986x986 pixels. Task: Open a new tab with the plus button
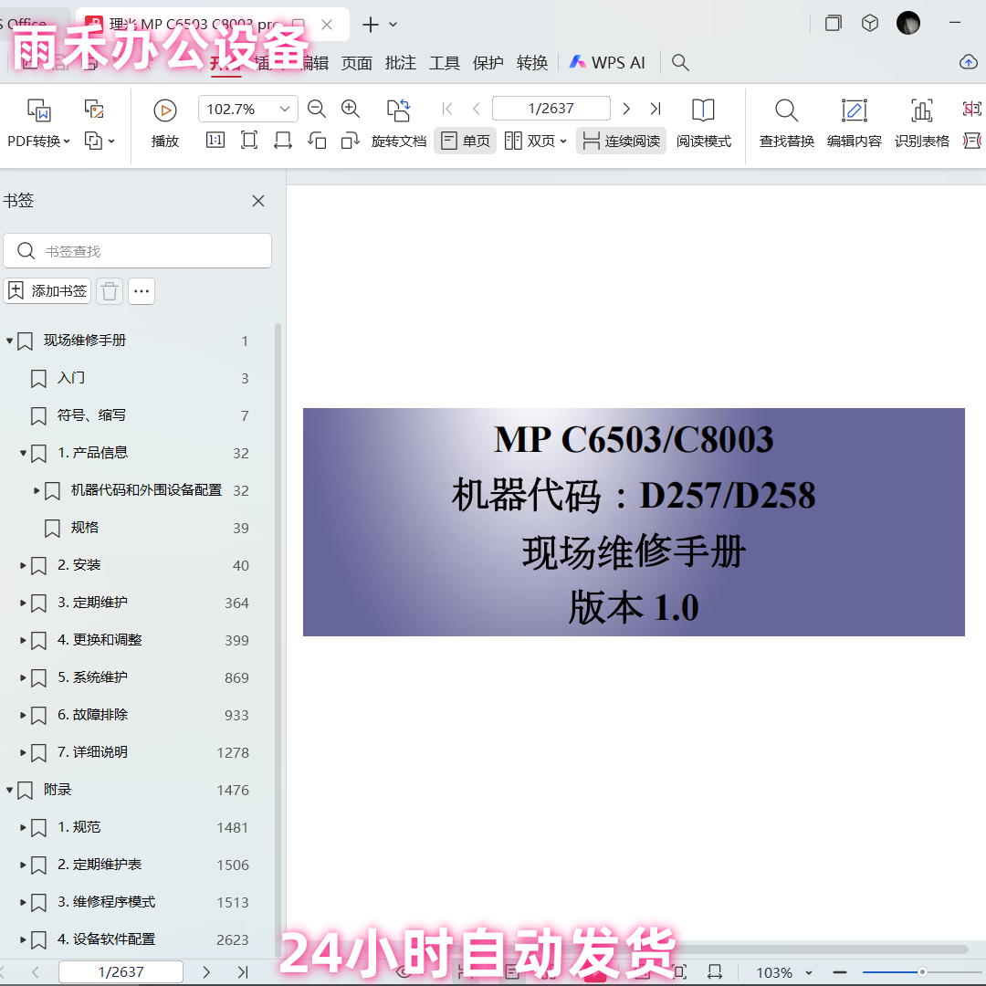[x=371, y=25]
